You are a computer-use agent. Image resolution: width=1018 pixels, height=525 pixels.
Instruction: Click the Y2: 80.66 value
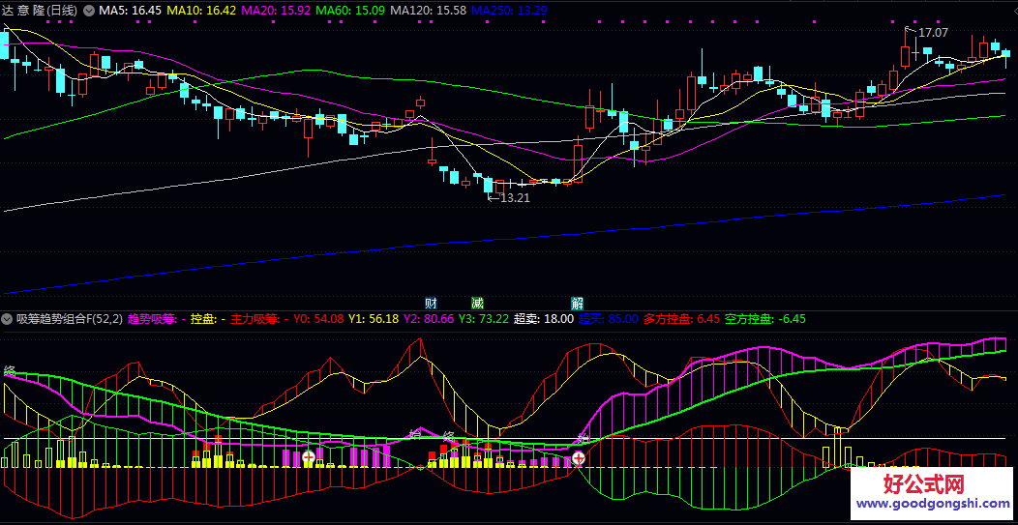pos(429,319)
